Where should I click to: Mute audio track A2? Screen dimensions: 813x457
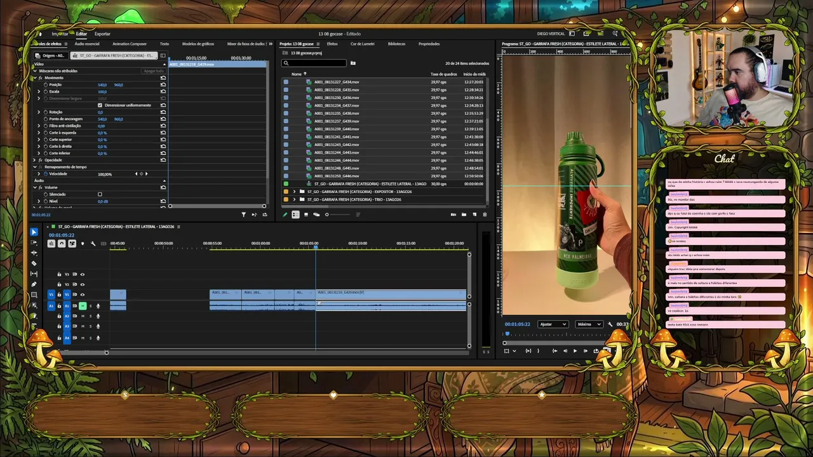(83, 316)
